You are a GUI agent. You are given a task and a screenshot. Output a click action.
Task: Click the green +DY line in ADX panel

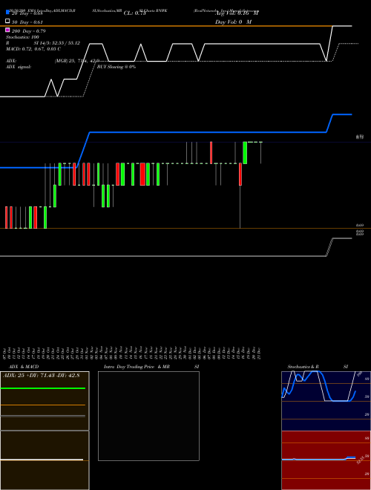pyautogui.click(x=43, y=388)
